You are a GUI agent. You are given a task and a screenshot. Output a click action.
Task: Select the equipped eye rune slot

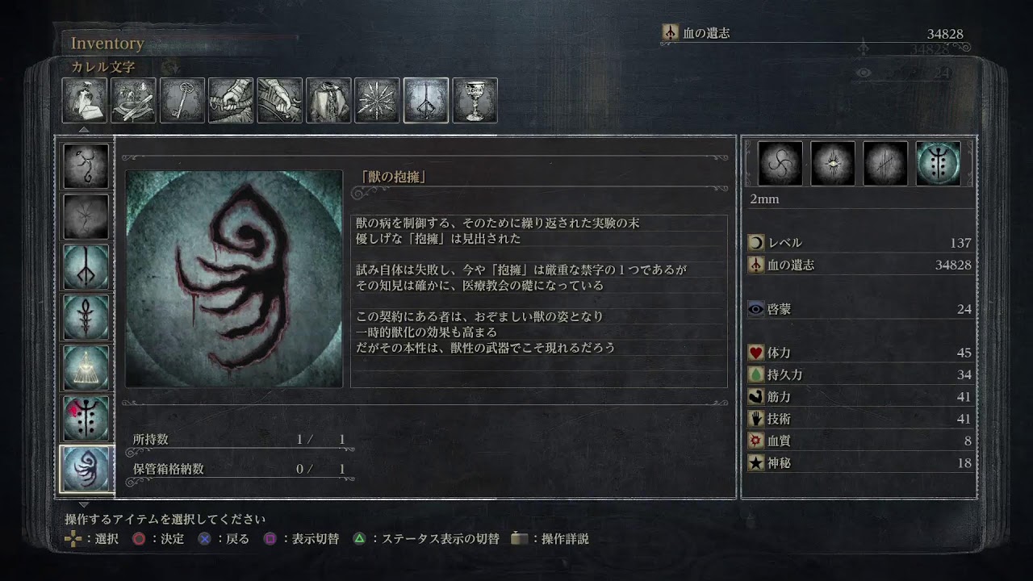click(833, 164)
